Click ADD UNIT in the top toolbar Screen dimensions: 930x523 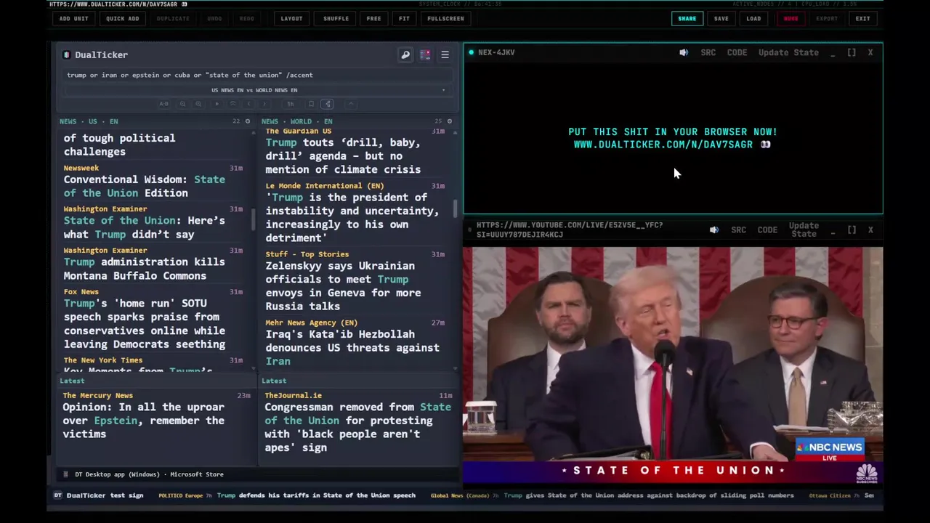74,18
